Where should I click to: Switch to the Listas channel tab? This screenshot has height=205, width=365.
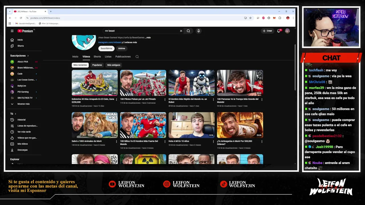(x=108, y=57)
